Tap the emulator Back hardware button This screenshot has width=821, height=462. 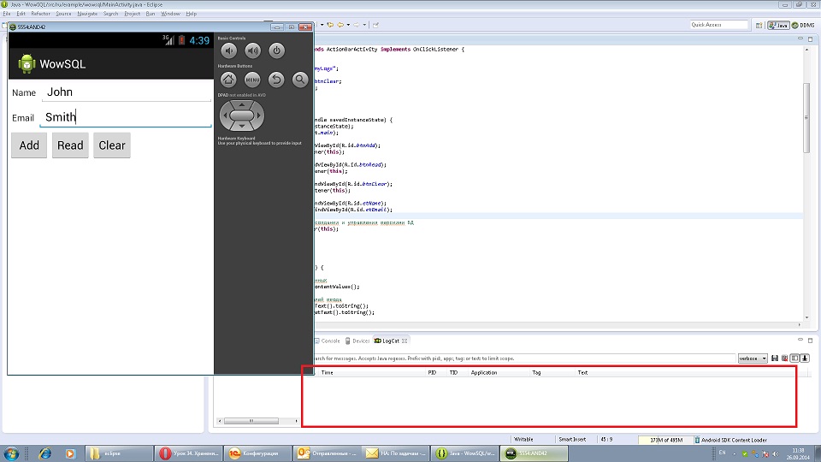coord(276,80)
